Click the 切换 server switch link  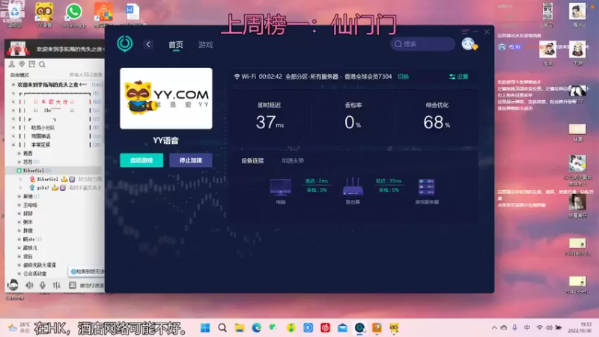(403, 76)
